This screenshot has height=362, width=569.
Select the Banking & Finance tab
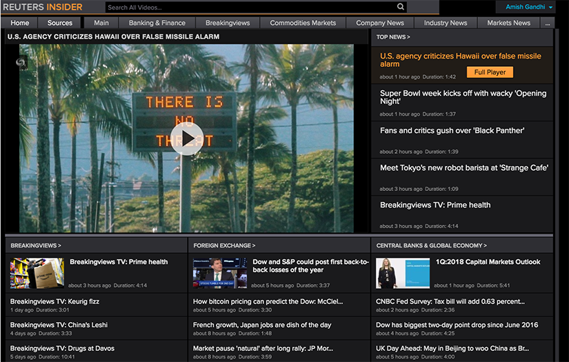tap(157, 23)
